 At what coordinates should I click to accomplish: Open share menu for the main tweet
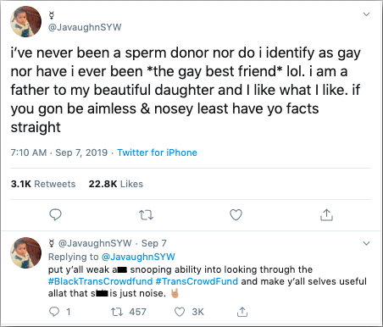326,215
